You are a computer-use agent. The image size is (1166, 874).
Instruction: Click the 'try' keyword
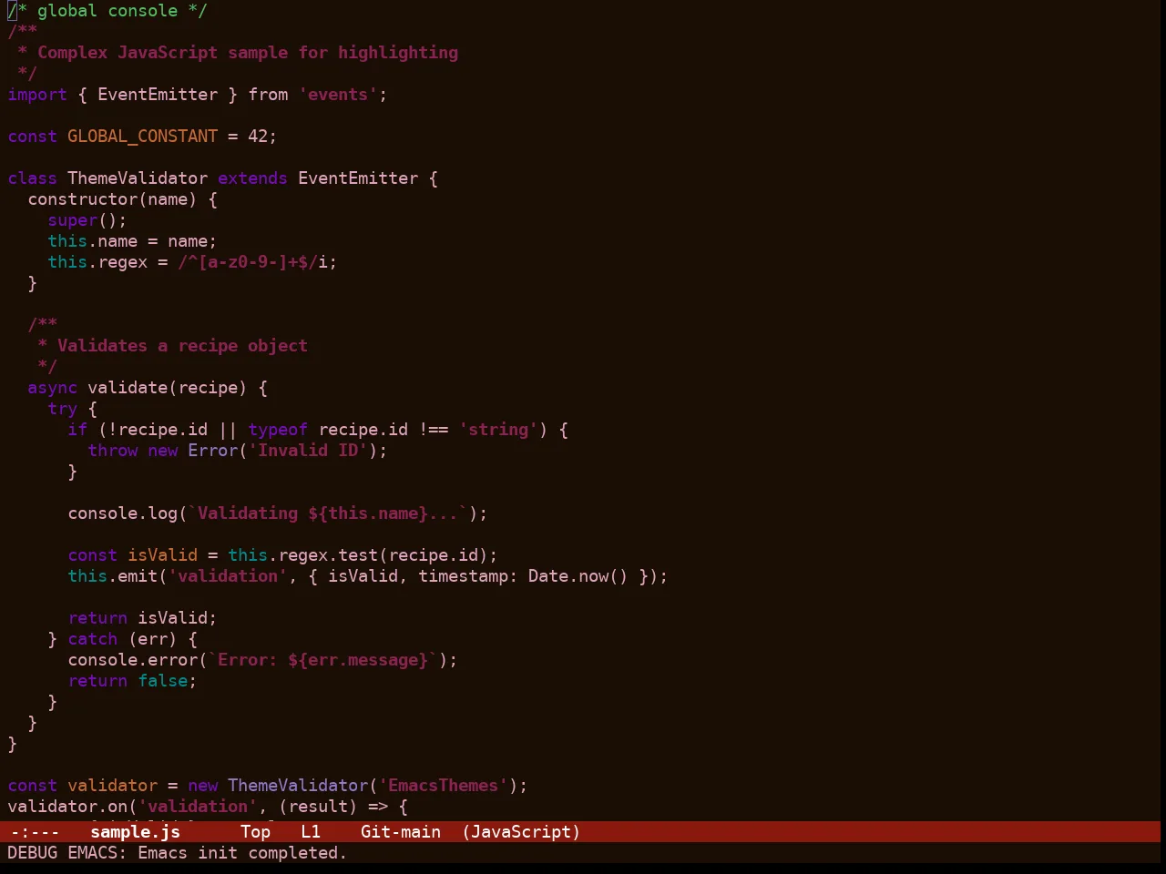click(63, 409)
